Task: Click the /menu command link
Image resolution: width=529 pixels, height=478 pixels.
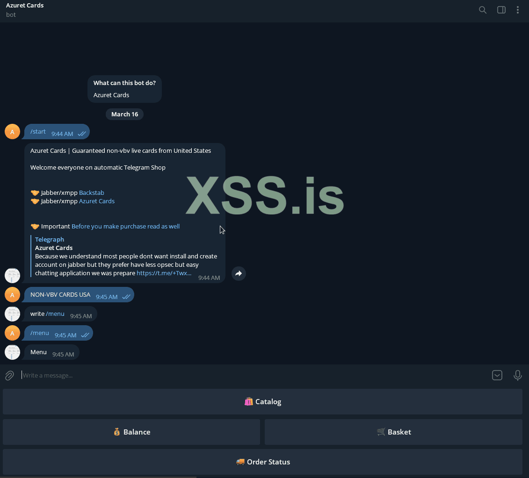Action: (56, 314)
